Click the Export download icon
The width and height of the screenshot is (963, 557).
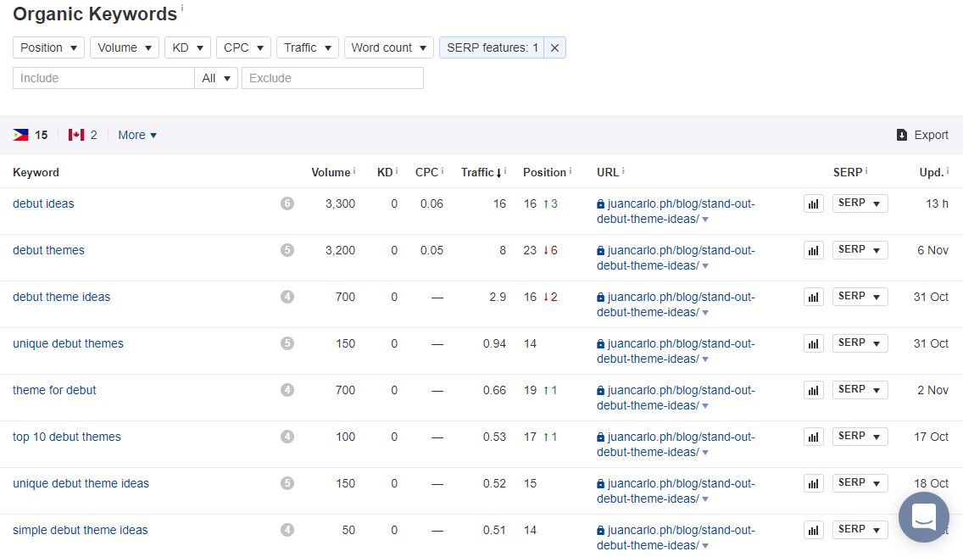pos(902,135)
